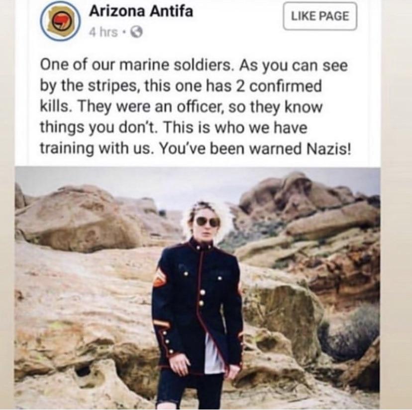
Task: Click the LIKE PAGE button
Action: tap(320, 16)
